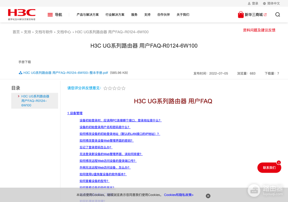Open 如何修改登录设备Web管理界面的密码 link
Image resolution: width=288 pixels, height=202 pixels.
[107, 141]
